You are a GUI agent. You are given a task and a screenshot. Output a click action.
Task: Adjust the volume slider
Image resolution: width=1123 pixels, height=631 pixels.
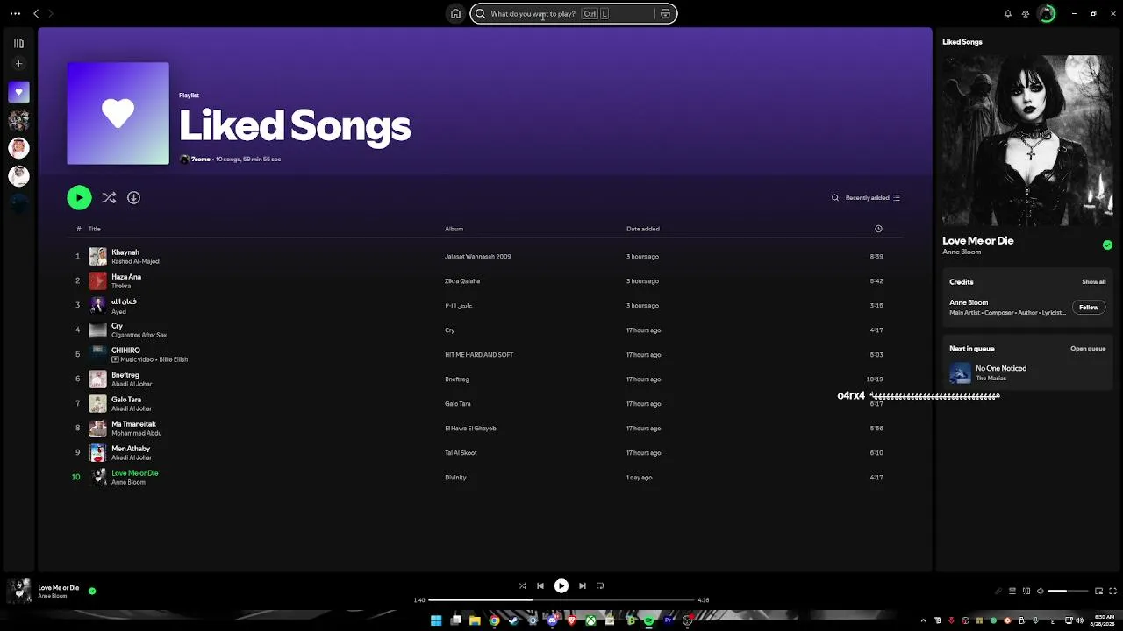tap(1067, 592)
